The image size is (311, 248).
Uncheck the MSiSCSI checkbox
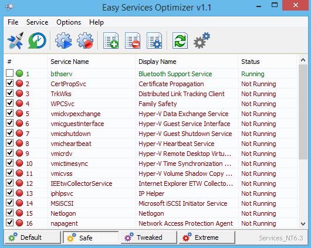point(9,203)
